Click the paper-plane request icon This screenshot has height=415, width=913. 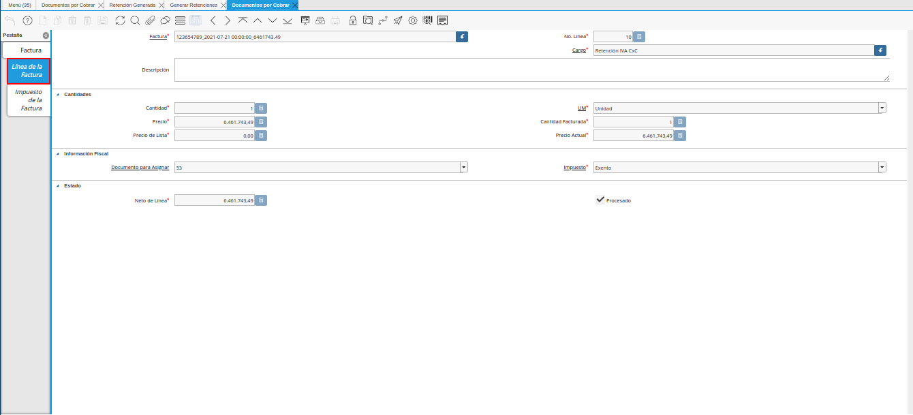click(398, 20)
